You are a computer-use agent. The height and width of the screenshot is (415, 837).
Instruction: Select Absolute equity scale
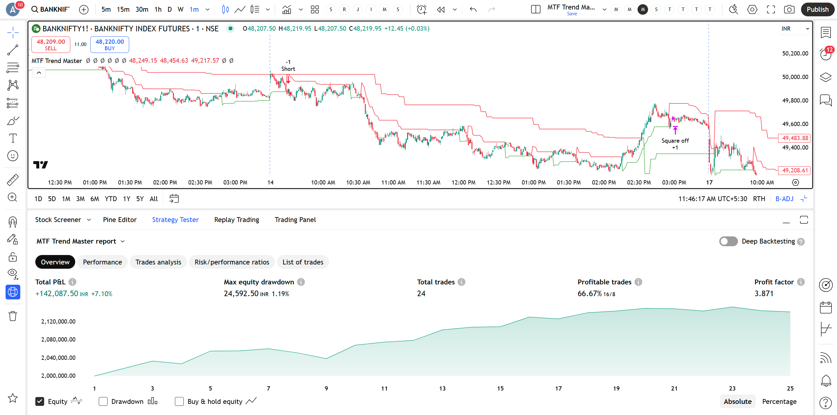click(738, 401)
